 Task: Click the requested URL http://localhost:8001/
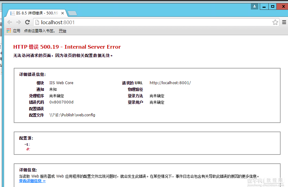tap(170, 83)
